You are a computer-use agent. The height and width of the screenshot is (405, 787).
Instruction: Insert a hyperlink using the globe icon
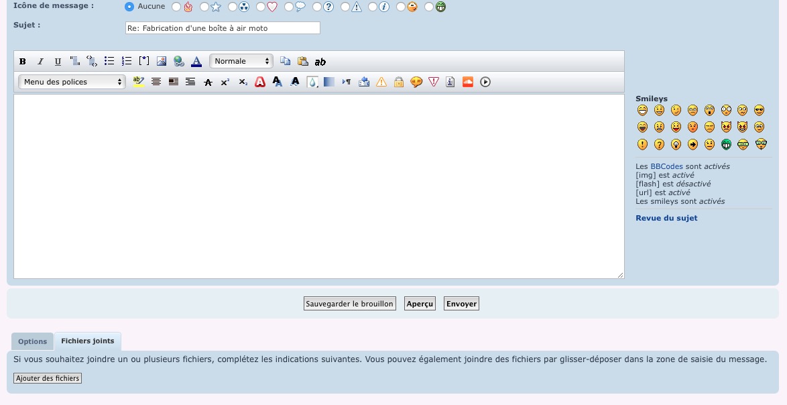point(179,62)
